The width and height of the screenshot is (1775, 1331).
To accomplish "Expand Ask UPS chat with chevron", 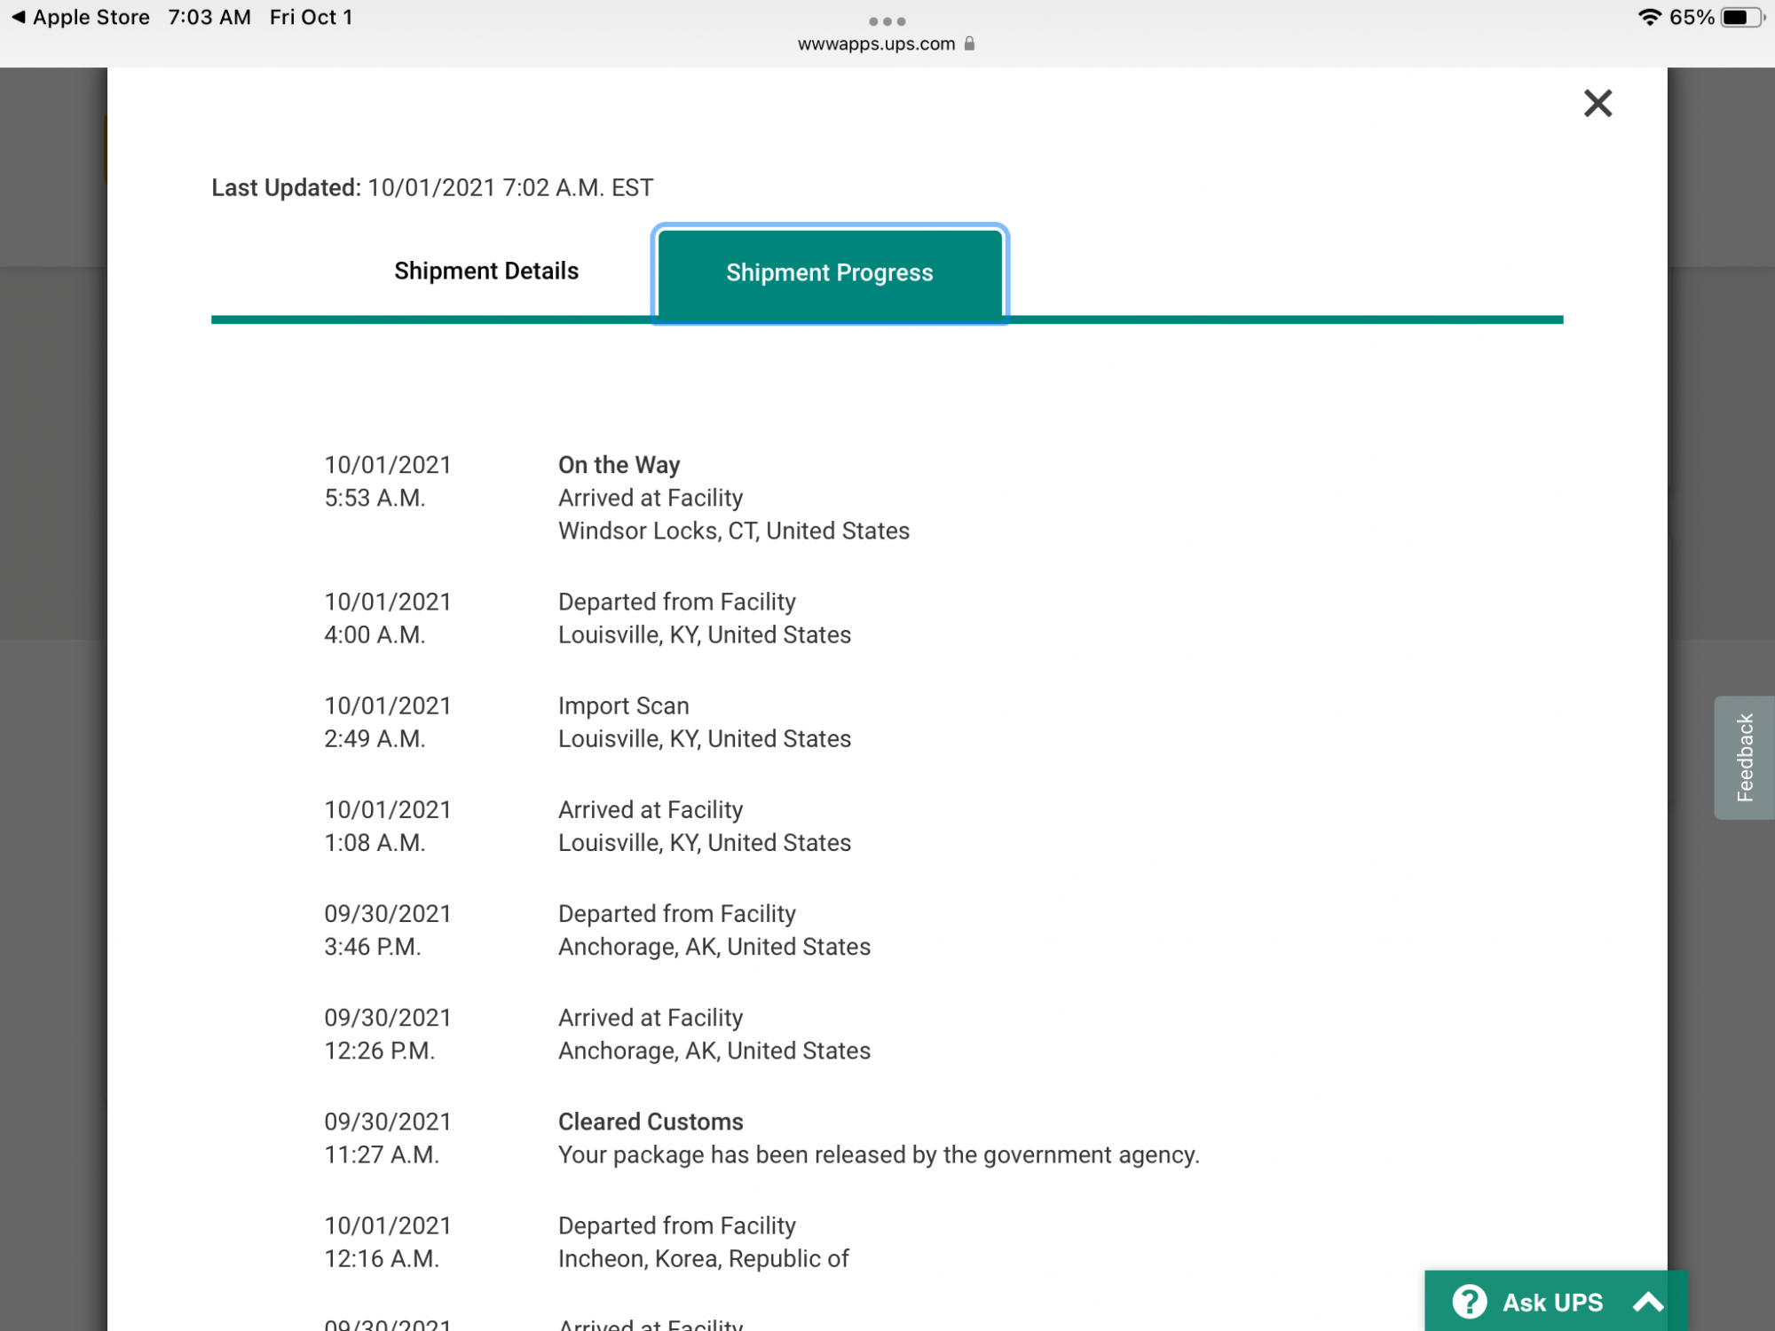I will point(1648,1302).
